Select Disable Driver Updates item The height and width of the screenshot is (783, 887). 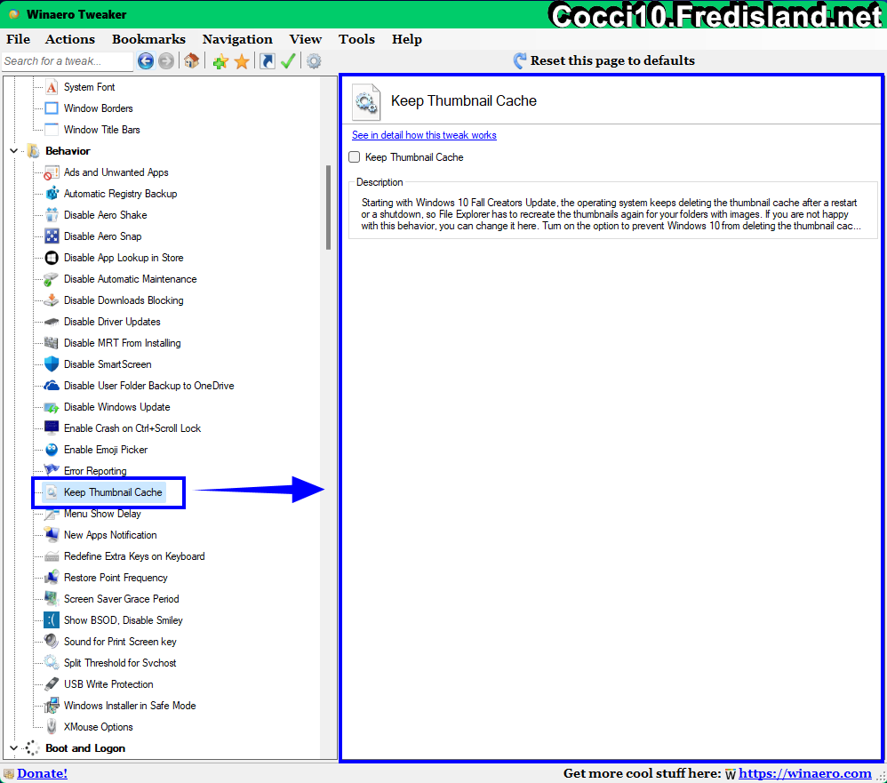tap(112, 322)
